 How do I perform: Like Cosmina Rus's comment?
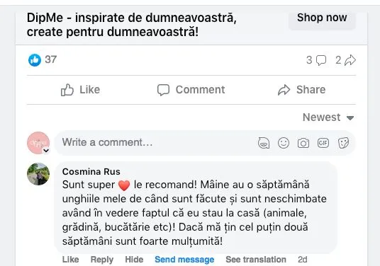pyautogui.click(x=70, y=260)
